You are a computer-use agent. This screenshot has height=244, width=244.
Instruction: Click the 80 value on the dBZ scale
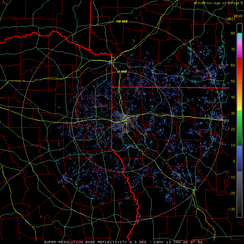tap(233, 33)
